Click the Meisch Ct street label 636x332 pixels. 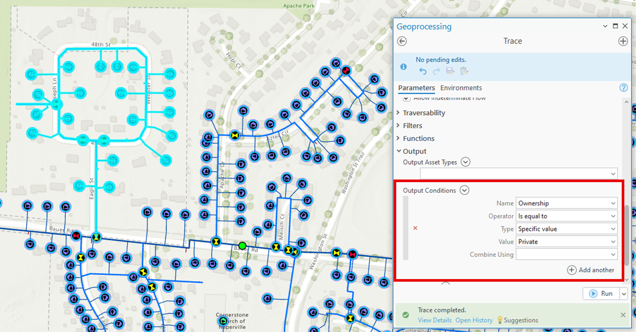(282, 227)
